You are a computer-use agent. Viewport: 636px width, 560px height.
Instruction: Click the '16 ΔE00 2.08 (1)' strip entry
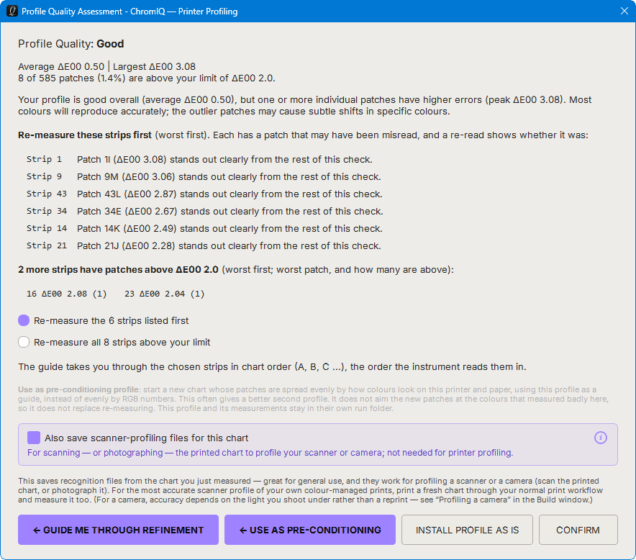tap(67, 294)
